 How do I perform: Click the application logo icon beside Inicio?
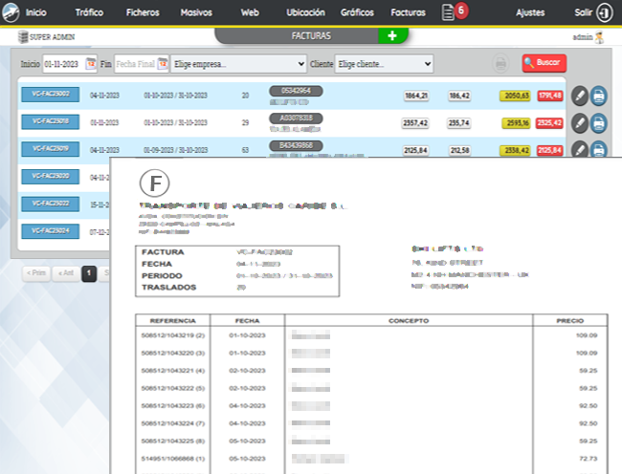pos(11,12)
